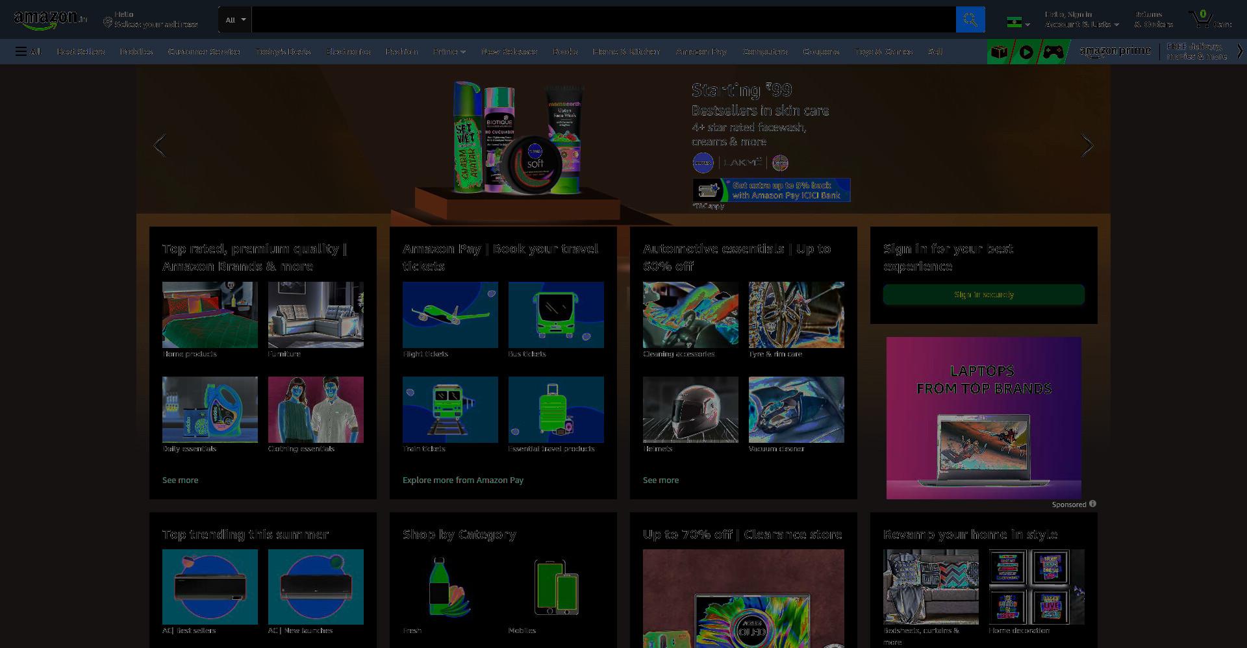Image resolution: width=1247 pixels, height=648 pixels.
Task: Open Toys & Games in nav bar
Action: pos(883,51)
